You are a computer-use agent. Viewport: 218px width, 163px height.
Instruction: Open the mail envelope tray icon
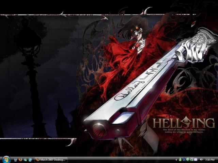(x=196, y=160)
